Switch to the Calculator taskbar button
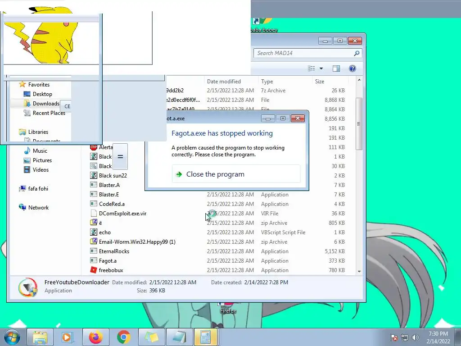The image size is (461, 346). [x=206, y=337]
